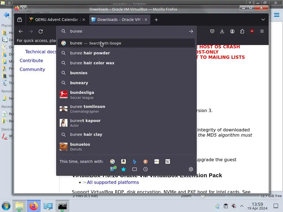
Task: Search bookmarks via the star icon
Action: point(124,169)
